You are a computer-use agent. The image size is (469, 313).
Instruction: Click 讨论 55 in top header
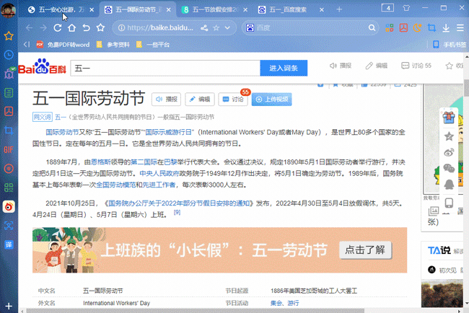[x=416, y=66]
